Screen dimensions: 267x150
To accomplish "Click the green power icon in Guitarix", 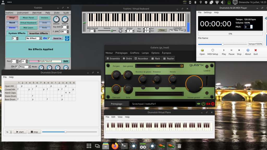I will pos(203,104).
